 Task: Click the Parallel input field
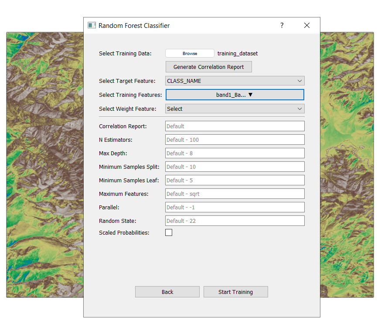235,207
